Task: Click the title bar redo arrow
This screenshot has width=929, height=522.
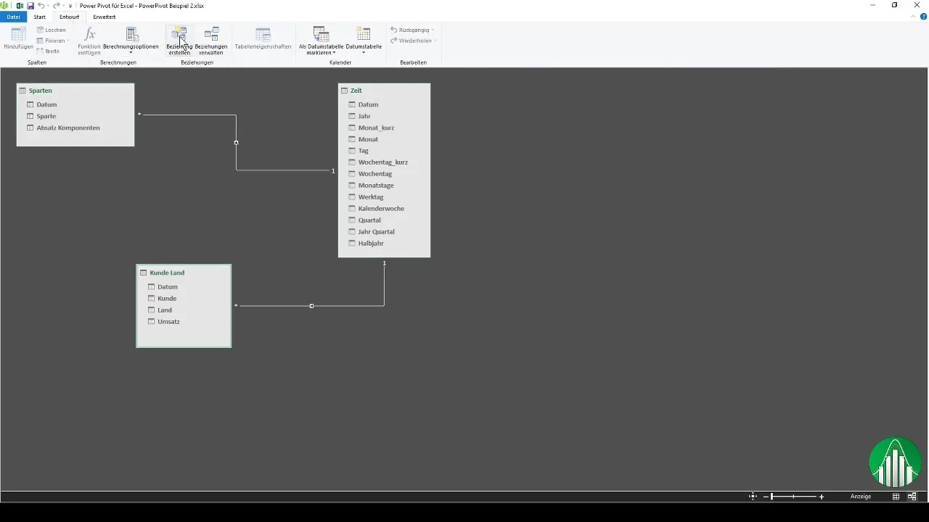Action: [56, 5]
